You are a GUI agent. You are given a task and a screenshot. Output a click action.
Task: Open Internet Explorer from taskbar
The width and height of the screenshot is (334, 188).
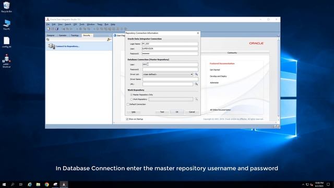click(x=30, y=184)
